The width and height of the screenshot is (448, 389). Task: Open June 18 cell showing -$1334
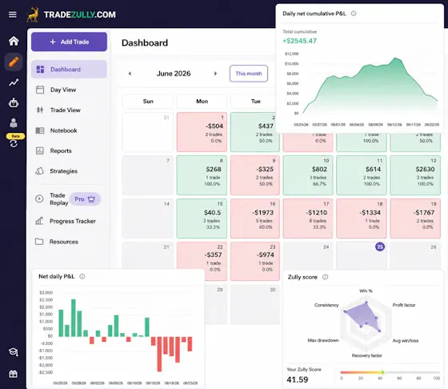click(x=362, y=219)
